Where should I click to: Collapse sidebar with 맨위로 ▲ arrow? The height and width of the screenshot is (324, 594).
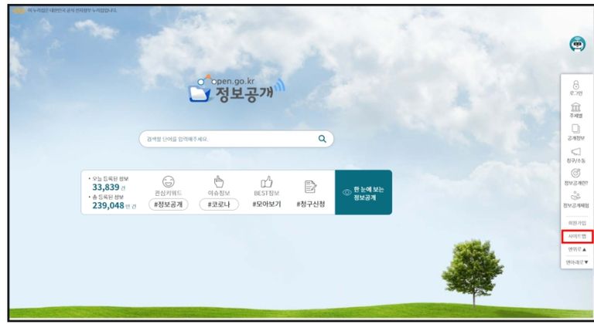pyautogui.click(x=575, y=249)
